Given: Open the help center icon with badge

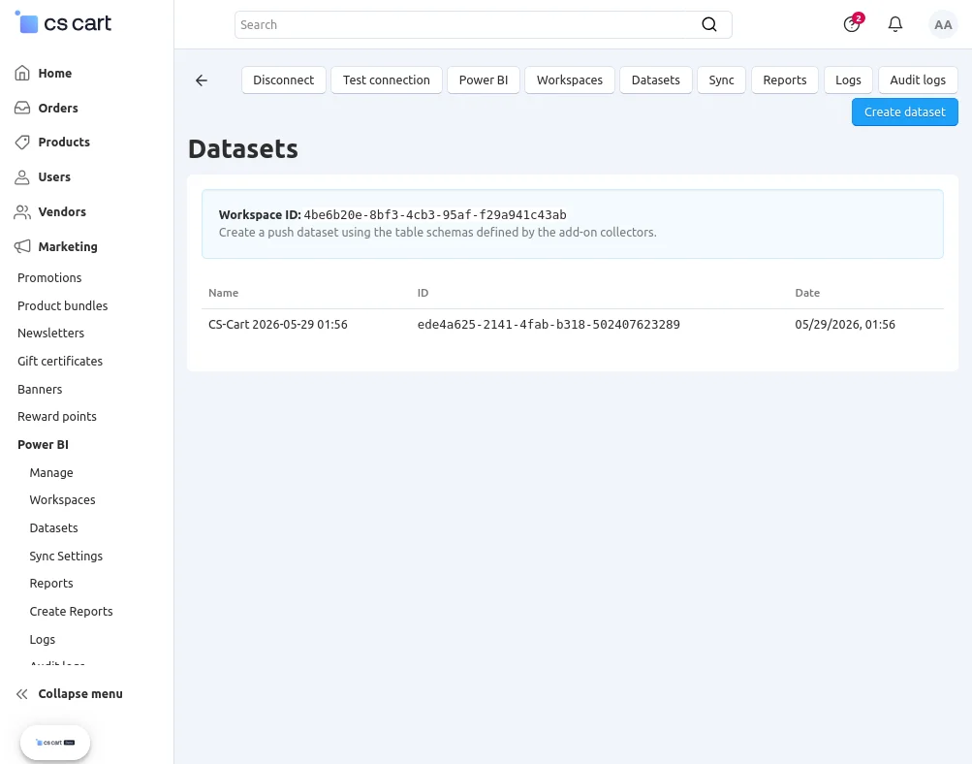Looking at the screenshot, I should (x=853, y=24).
